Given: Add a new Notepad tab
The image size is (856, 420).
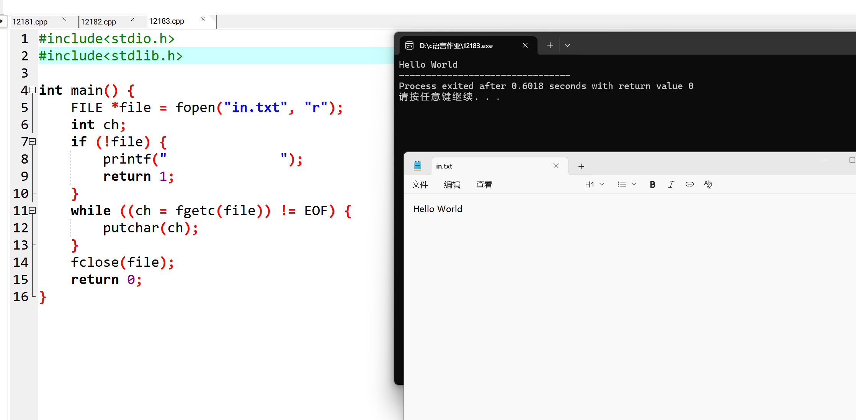Looking at the screenshot, I should pyautogui.click(x=581, y=166).
